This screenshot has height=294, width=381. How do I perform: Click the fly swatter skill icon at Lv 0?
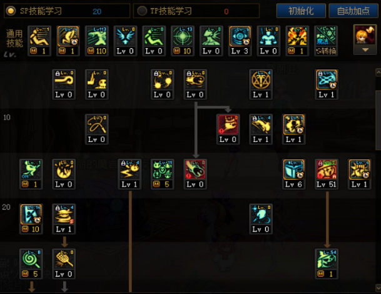tap(64, 259)
